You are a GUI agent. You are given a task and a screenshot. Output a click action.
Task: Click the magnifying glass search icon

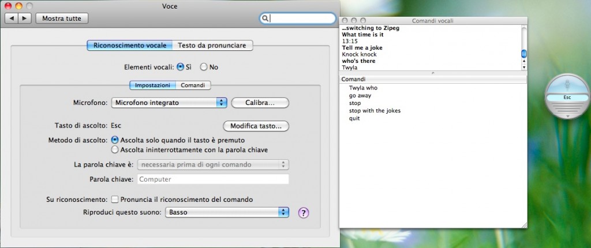point(265,18)
